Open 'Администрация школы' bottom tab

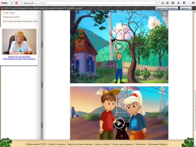pos(80,144)
